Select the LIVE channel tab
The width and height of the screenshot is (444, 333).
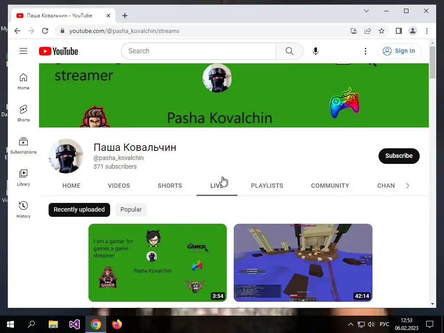(x=217, y=186)
